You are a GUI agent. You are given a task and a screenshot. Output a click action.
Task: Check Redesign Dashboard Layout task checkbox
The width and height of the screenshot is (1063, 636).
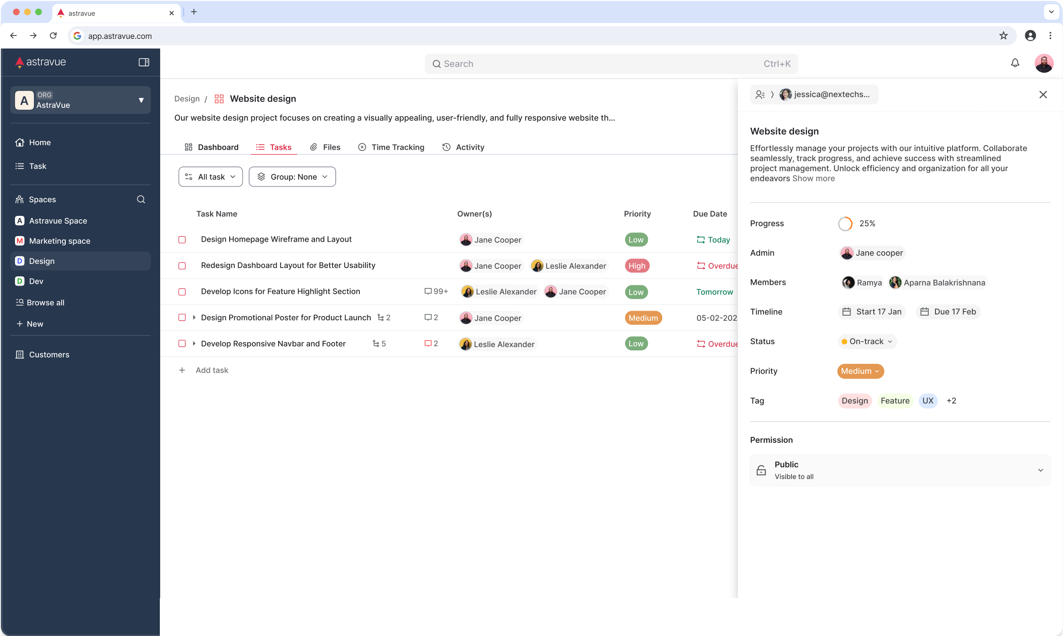[x=182, y=266]
